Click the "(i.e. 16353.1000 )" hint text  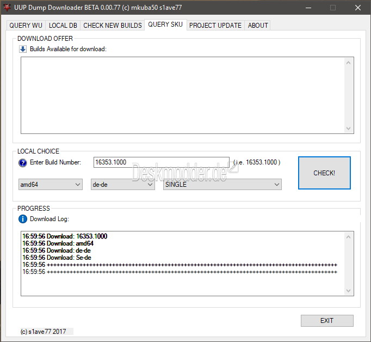tap(257, 162)
